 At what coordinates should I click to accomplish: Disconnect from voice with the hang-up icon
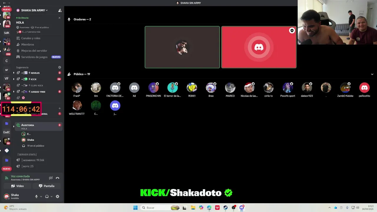coord(57,178)
